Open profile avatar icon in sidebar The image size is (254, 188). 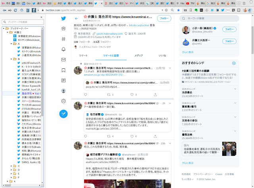point(63,91)
